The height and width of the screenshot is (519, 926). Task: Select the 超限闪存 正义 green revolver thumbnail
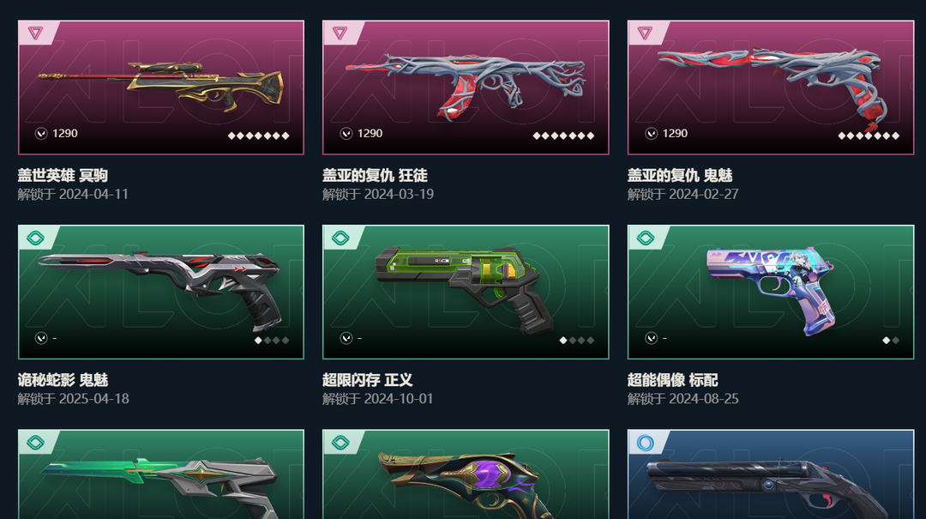(466, 292)
